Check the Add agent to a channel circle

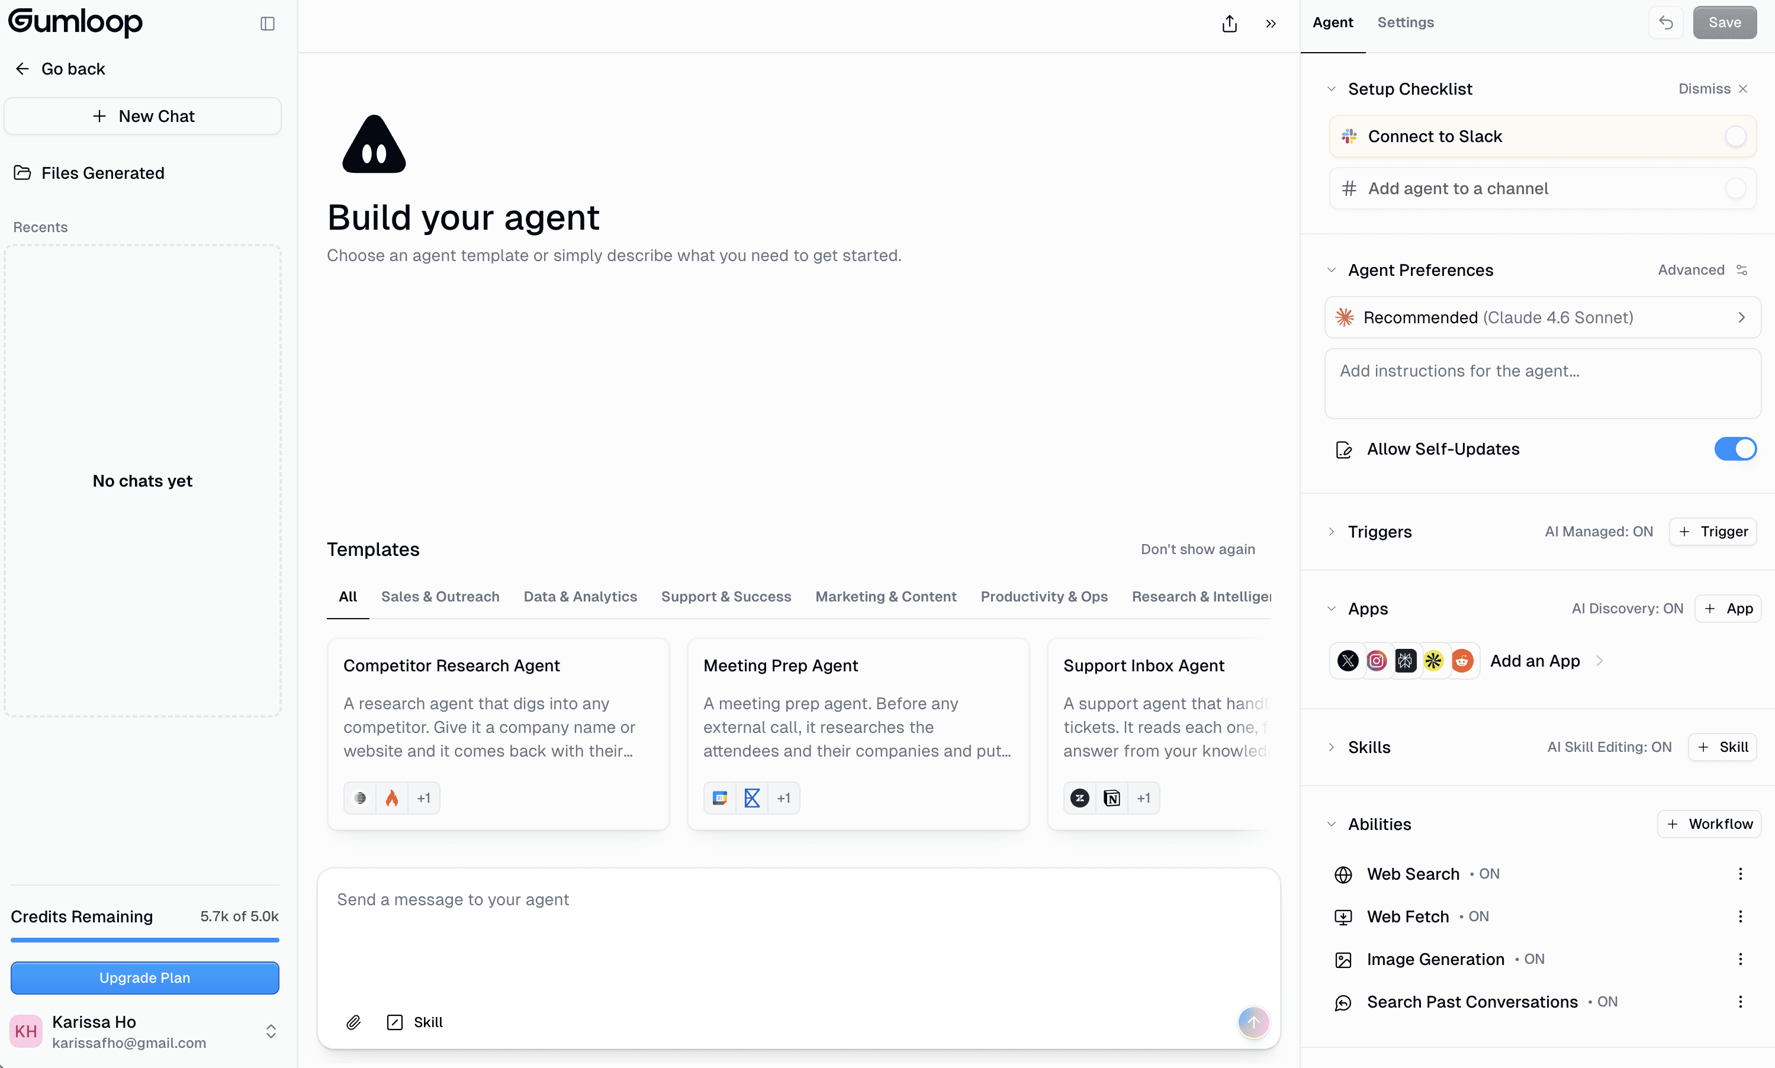click(1735, 188)
